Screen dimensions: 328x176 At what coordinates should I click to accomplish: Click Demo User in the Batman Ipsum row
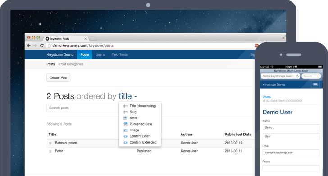189,143
